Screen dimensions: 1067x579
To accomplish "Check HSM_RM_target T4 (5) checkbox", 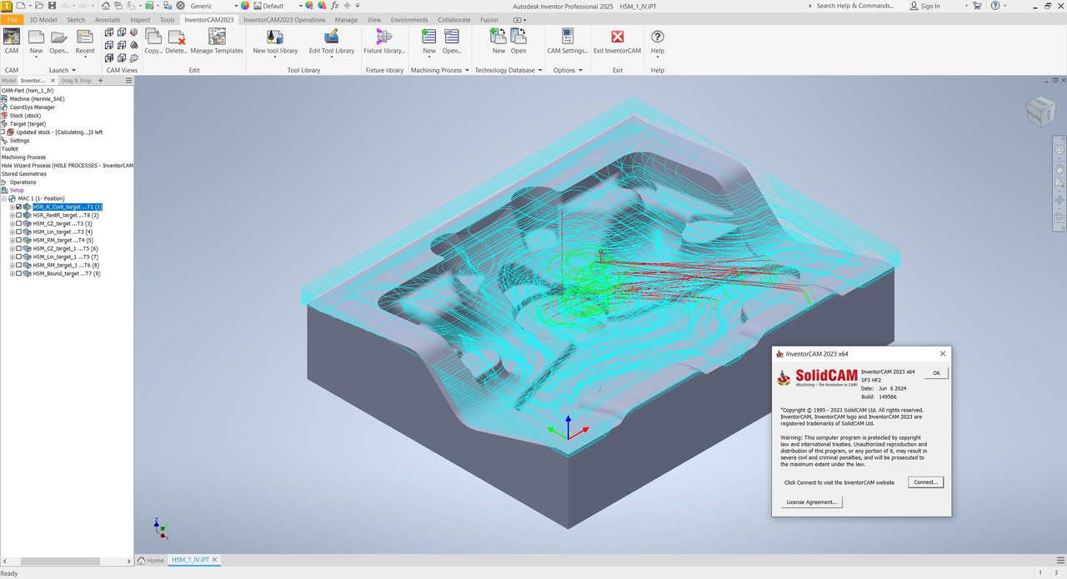I will coord(19,240).
